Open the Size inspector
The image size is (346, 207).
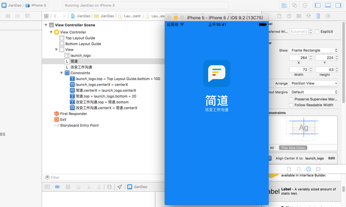click(318, 16)
